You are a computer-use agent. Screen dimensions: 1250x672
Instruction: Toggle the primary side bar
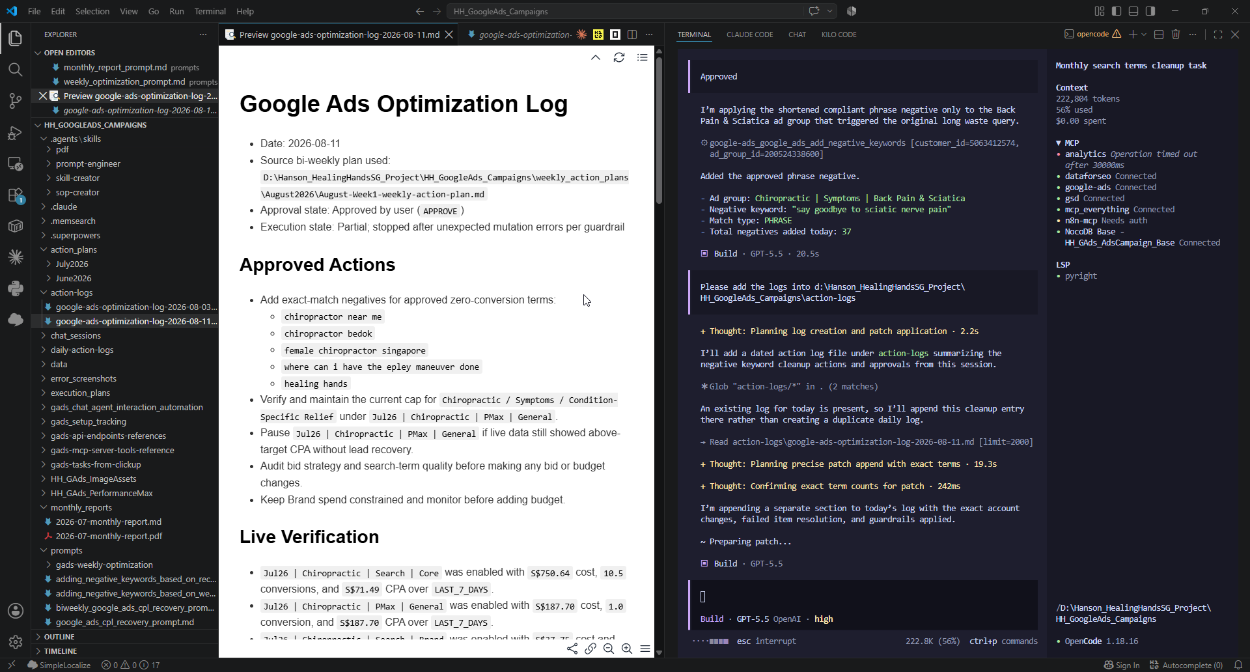(x=1117, y=11)
